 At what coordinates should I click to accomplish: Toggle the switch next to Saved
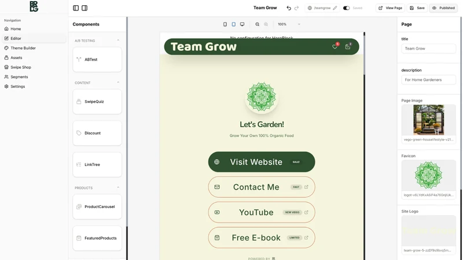346,8
